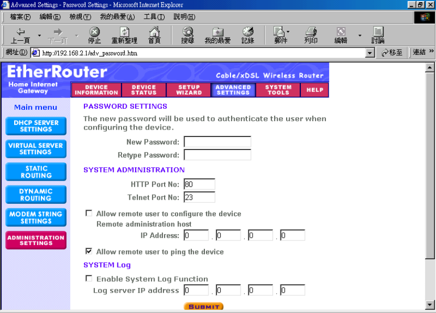Click the Retype Password input field
The width and height of the screenshot is (436, 313).
[x=217, y=155]
